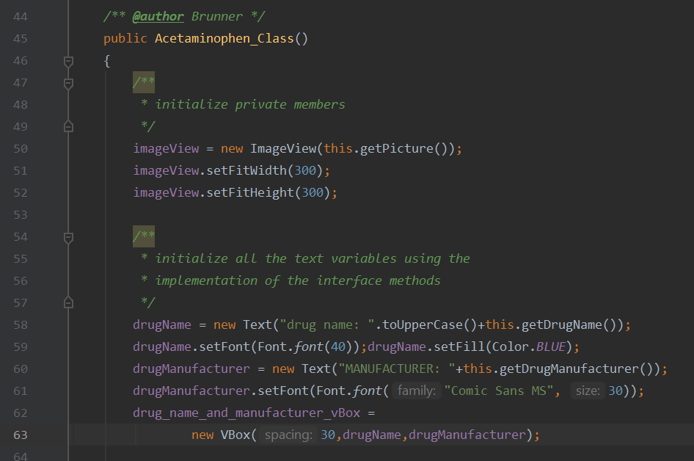The image size is (694, 461).
Task: Click line number 44 in the gutter
Action: pyautogui.click(x=21, y=17)
